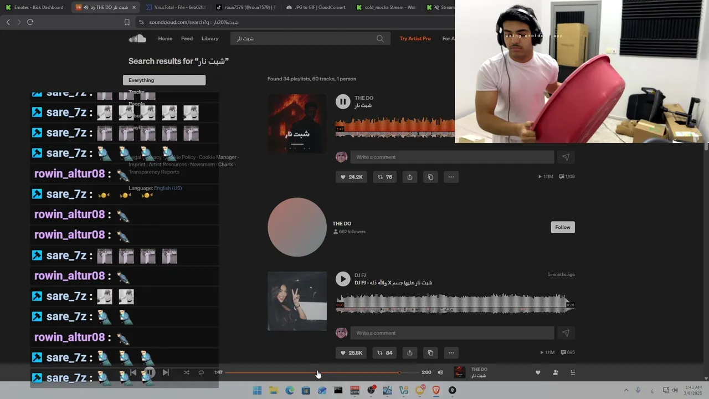Open the Feed page
709x399 pixels.
point(187,38)
